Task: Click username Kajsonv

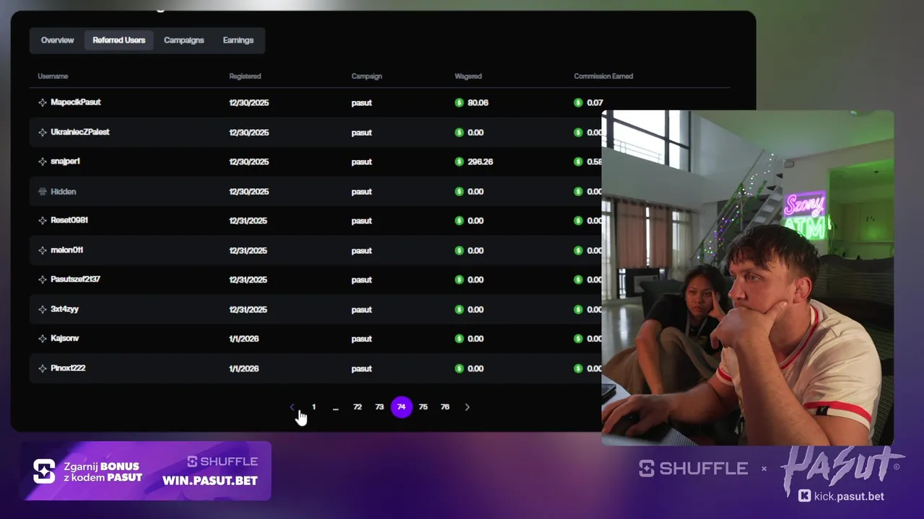Action: pyautogui.click(x=65, y=339)
